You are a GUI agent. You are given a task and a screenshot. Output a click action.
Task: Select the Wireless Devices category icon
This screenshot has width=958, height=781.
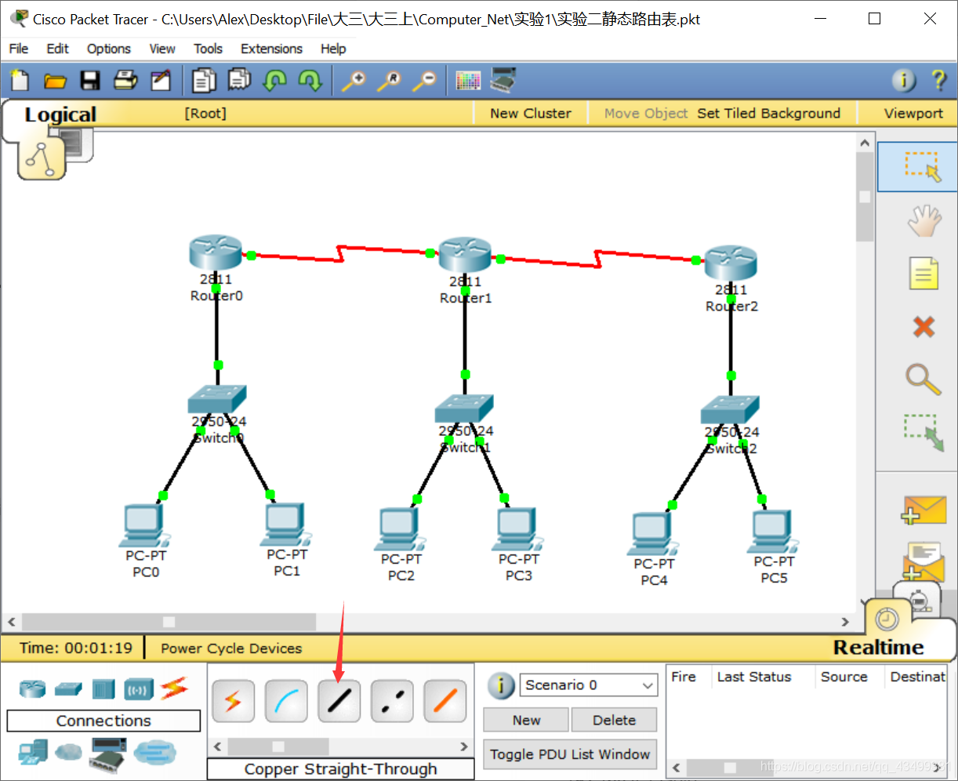pyautogui.click(x=139, y=690)
